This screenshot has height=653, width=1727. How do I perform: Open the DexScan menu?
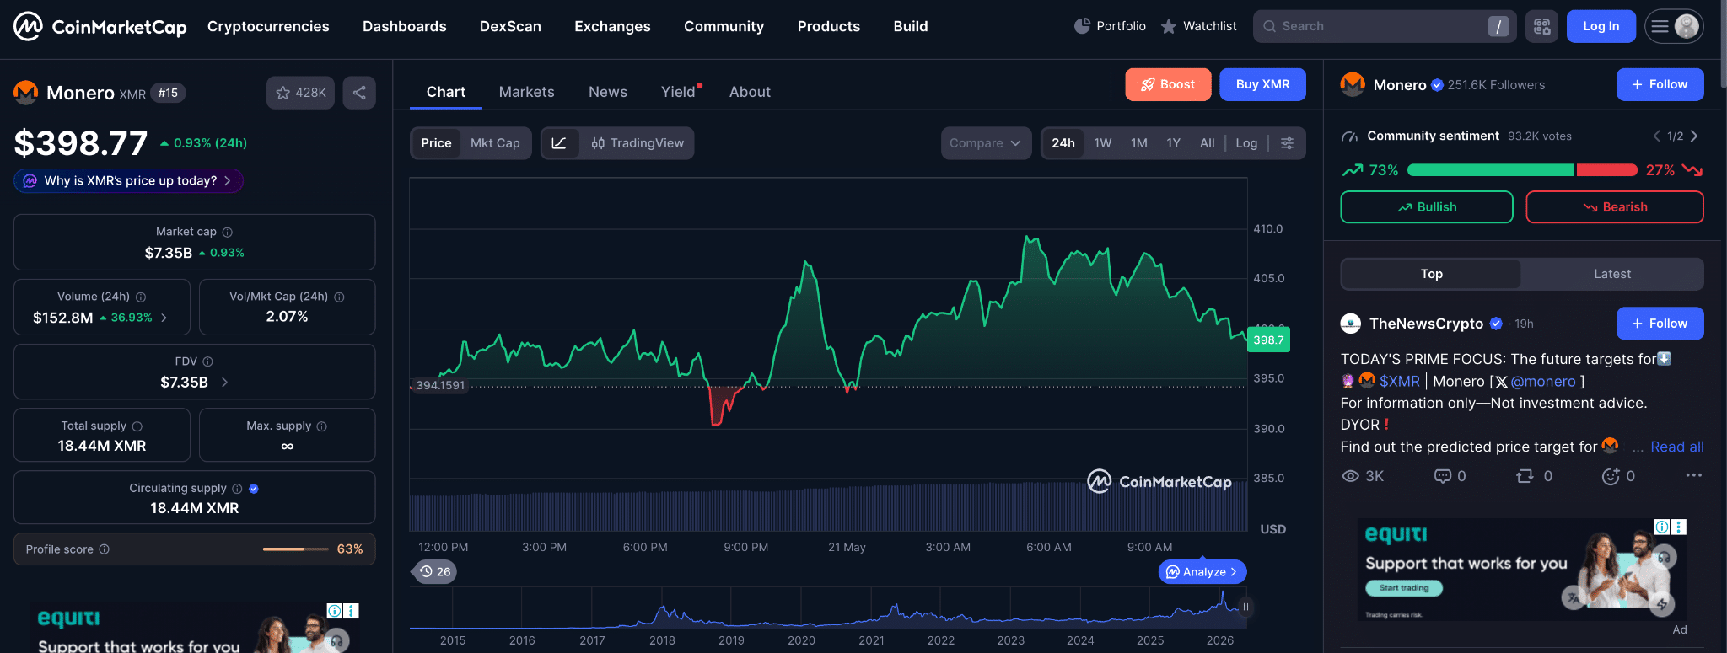(x=510, y=26)
